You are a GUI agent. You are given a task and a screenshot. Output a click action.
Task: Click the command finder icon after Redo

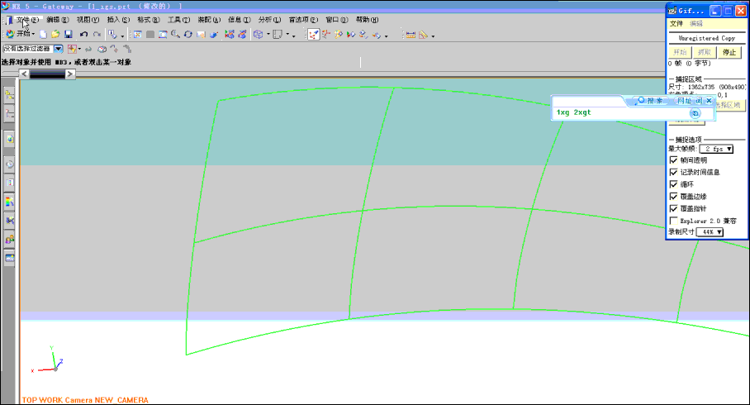[x=112, y=35]
